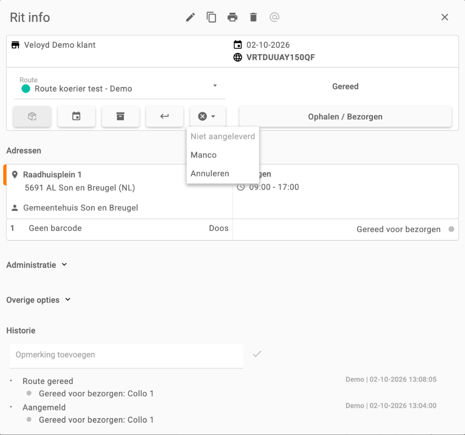
Task: Click the globe icon beside tracking code
Action: tap(238, 57)
